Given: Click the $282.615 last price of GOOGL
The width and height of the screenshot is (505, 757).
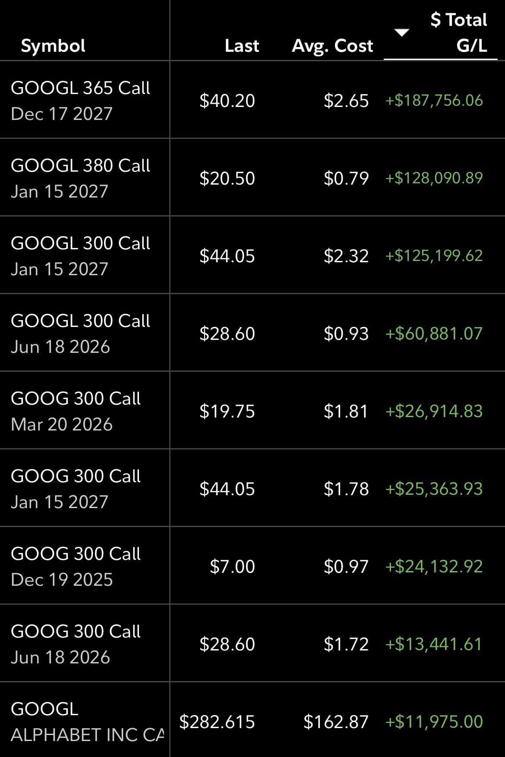Looking at the screenshot, I should click(x=217, y=722).
